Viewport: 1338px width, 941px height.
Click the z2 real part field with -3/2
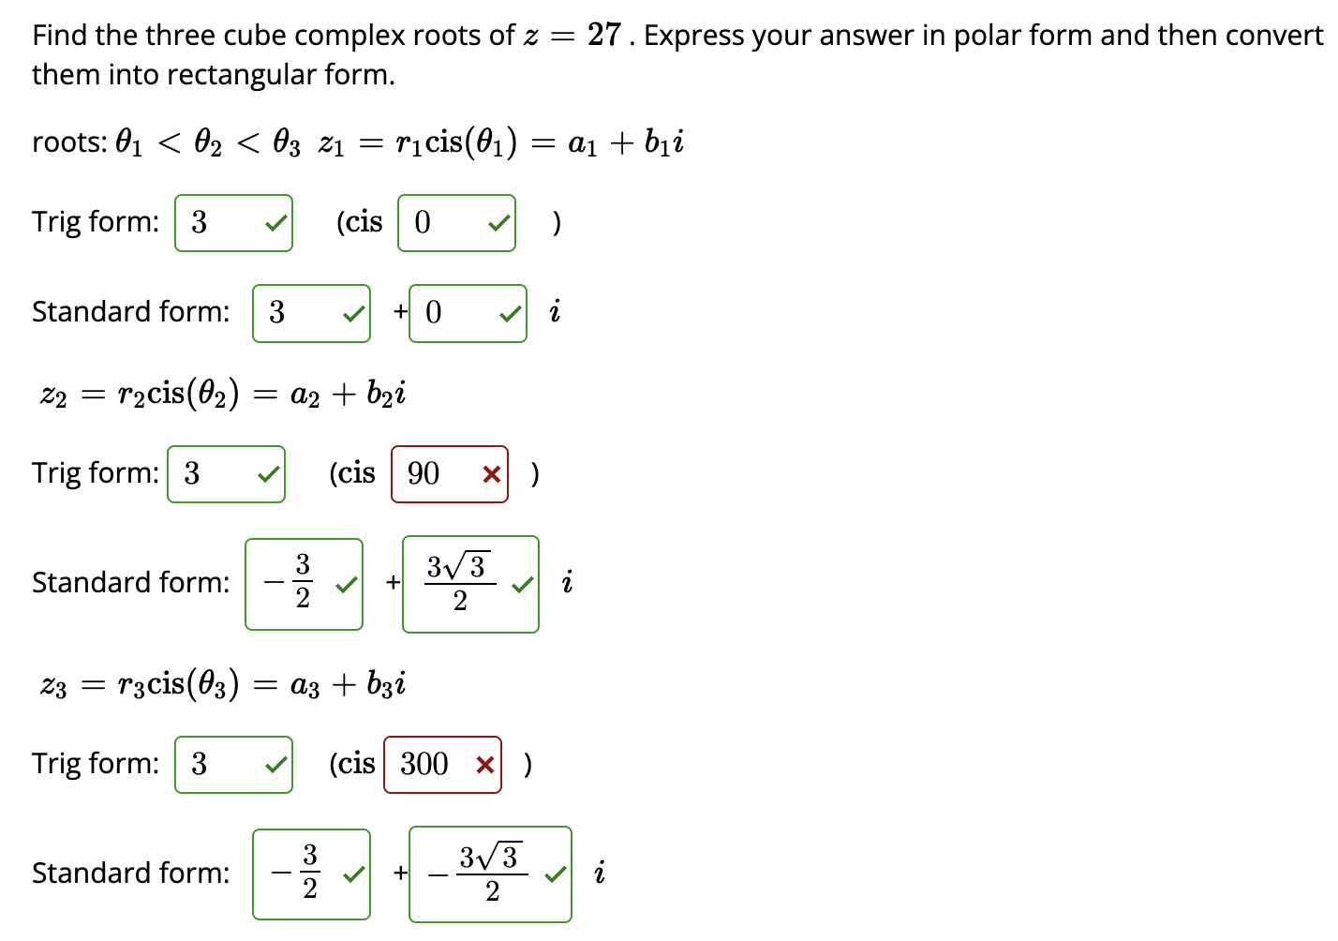tap(304, 584)
